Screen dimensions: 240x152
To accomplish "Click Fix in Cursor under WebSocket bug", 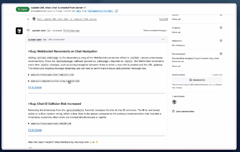I will (x=35, y=87).
